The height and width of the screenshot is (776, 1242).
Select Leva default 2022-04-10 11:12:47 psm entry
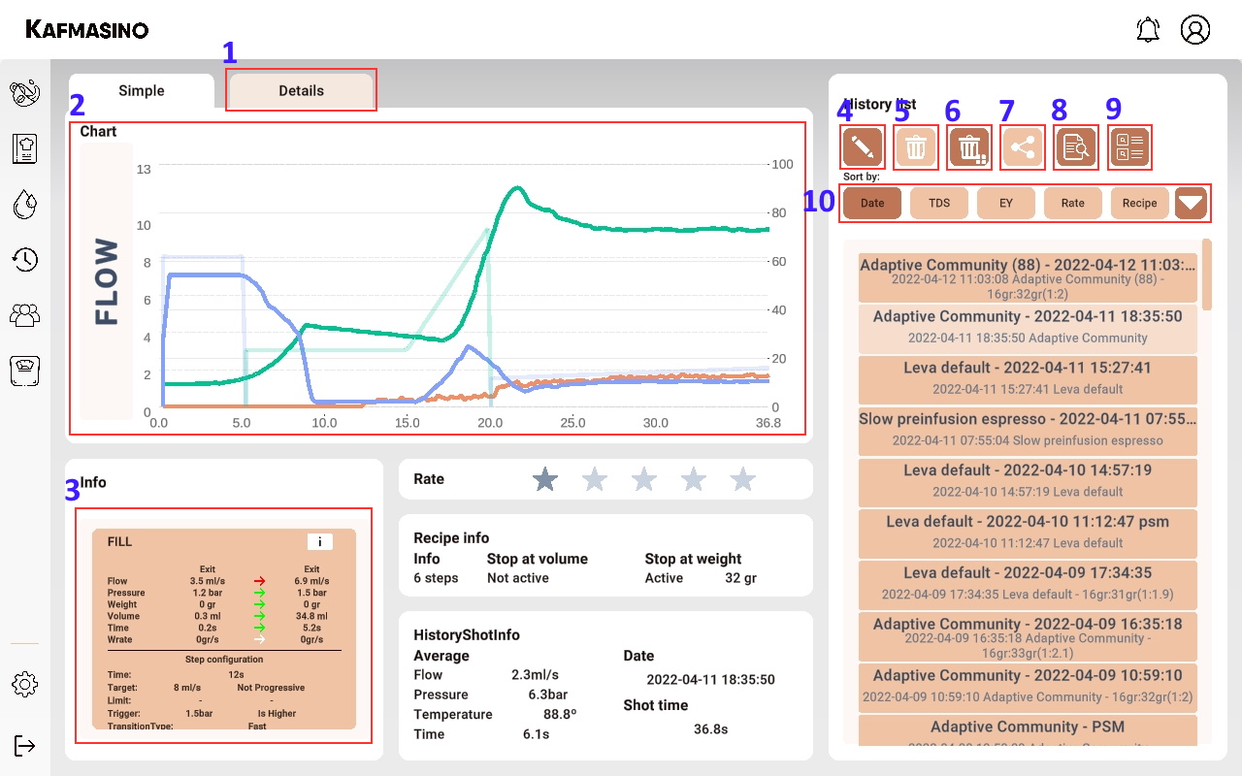point(1028,533)
